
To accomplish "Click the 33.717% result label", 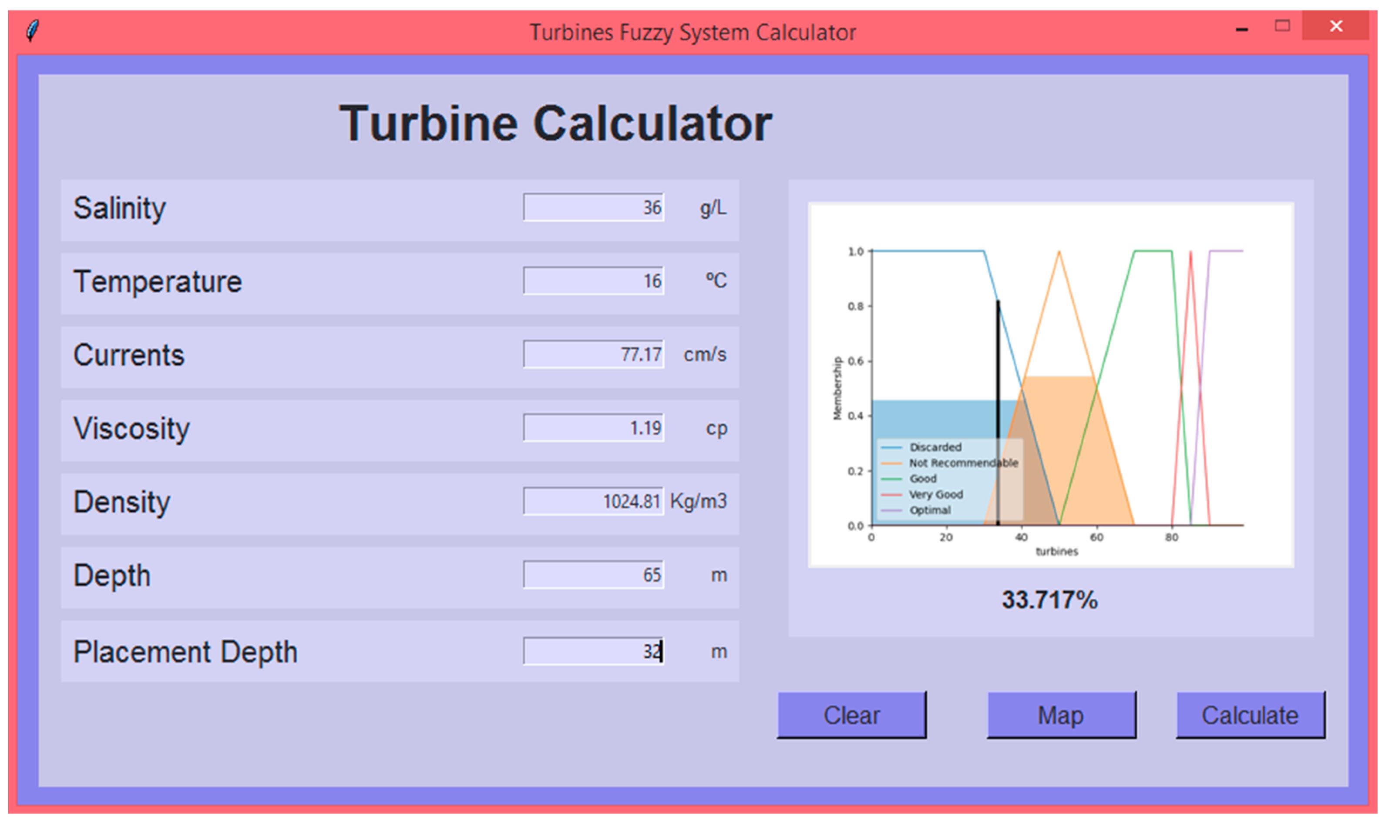I will pyautogui.click(x=1050, y=600).
